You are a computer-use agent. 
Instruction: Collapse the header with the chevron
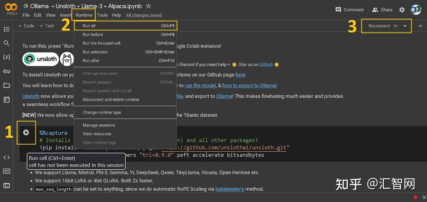tap(420, 26)
